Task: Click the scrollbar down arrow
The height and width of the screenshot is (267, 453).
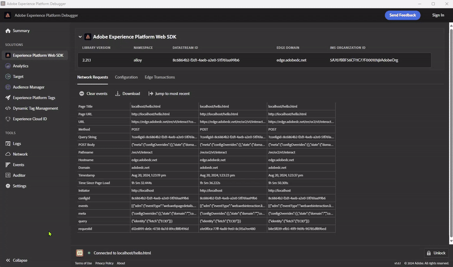Action: 451,242
